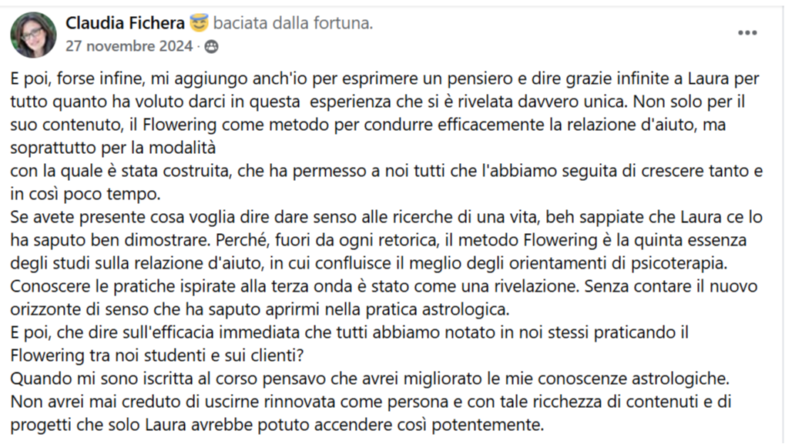Image resolution: width=785 pixels, height=444 pixels.
Task: Click the 'baciata dalla fortuna' feeling text
Action: pyautogui.click(x=293, y=23)
